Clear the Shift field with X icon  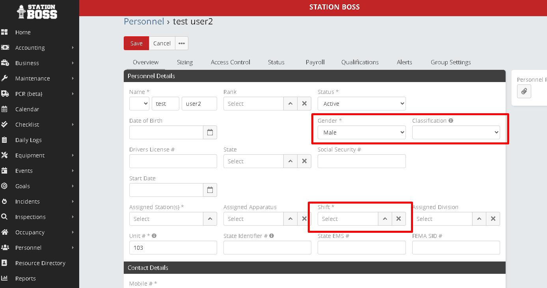[x=398, y=219]
